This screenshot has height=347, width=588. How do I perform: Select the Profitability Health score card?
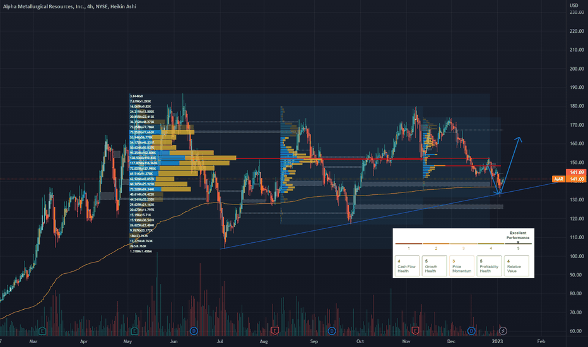pyautogui.click(x=489, y=266)
